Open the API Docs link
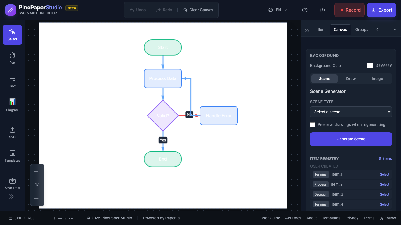The image size is (401, 225). click(x=293, y=218)
